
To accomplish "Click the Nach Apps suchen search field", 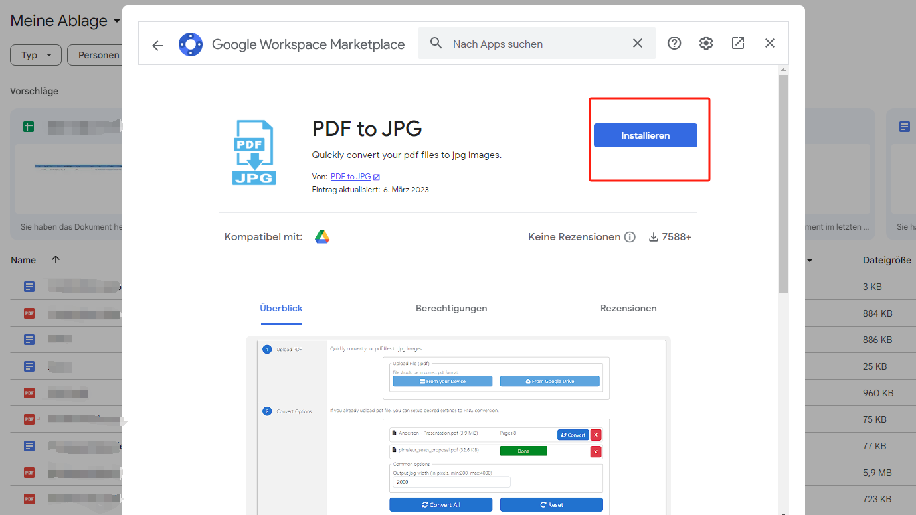I will pos(537,44).
